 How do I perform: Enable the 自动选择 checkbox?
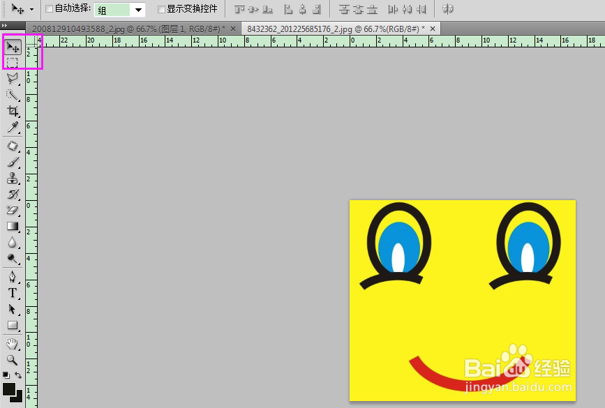pyautogui.click(x=49, y=9)
